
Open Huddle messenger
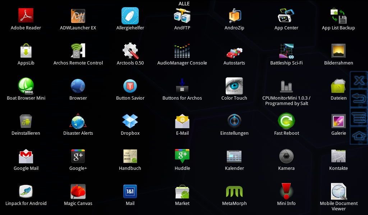(x=182, y=156)
